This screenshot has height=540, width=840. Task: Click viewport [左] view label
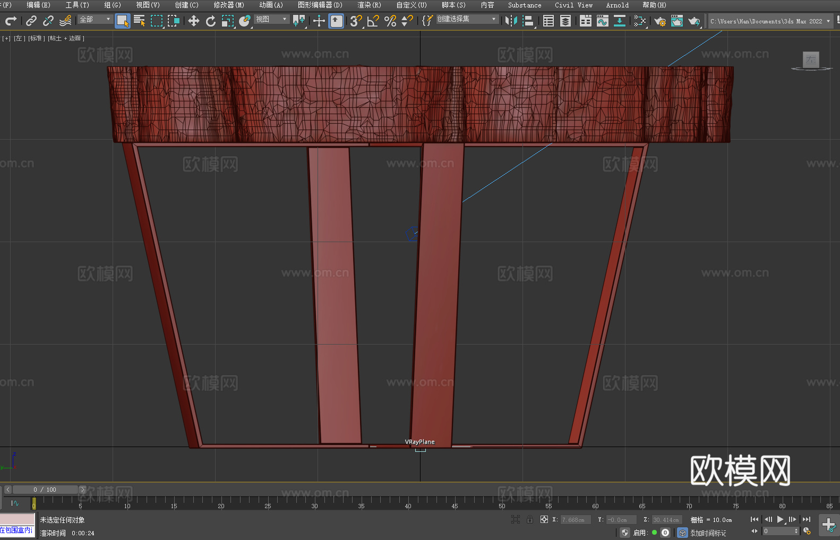click(19, 38)
